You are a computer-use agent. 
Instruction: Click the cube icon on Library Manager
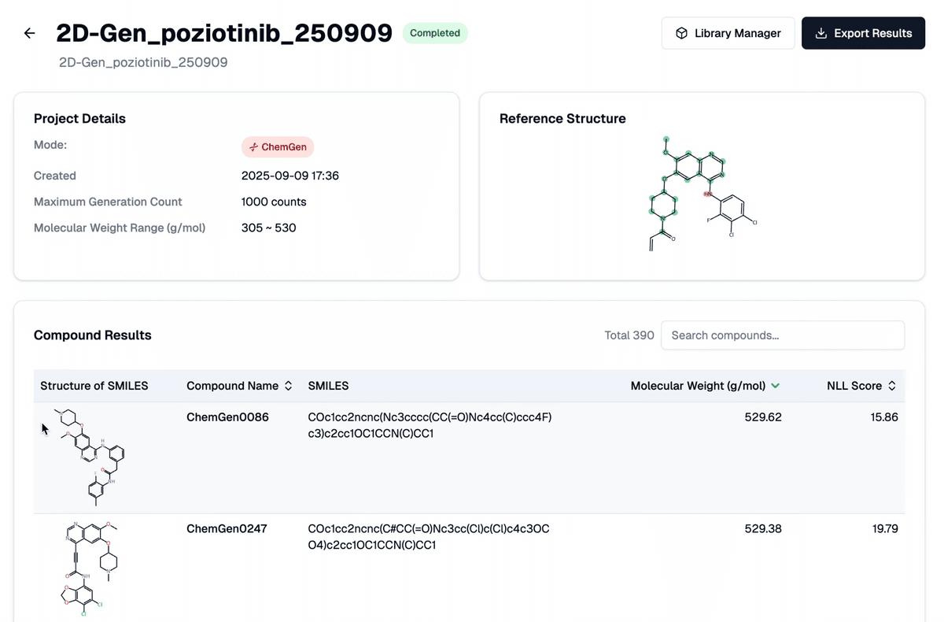click(x=681, y=33)
